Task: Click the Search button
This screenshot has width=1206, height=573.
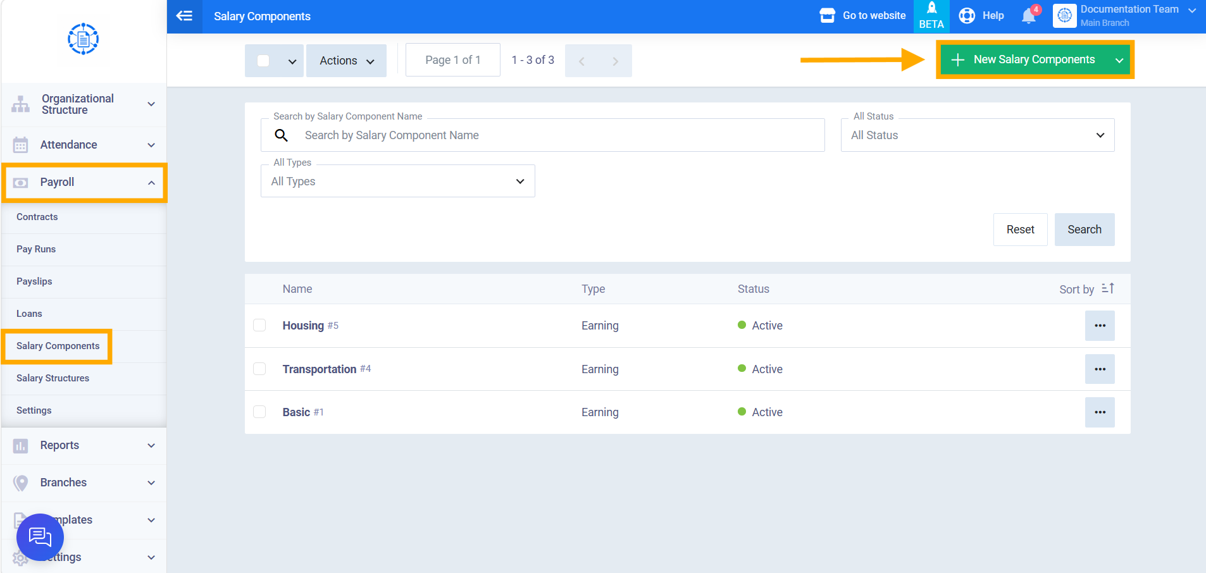Action: (1084, 230)
